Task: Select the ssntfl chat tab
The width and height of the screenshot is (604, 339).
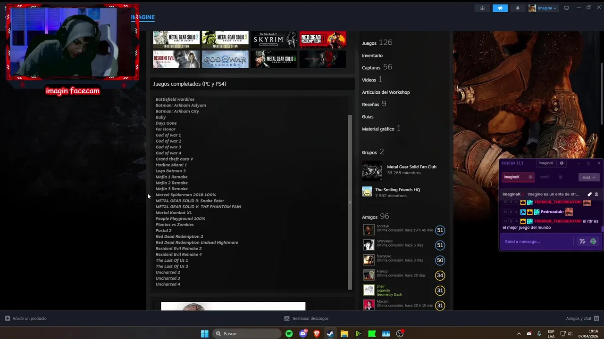Action: [545, 177]
